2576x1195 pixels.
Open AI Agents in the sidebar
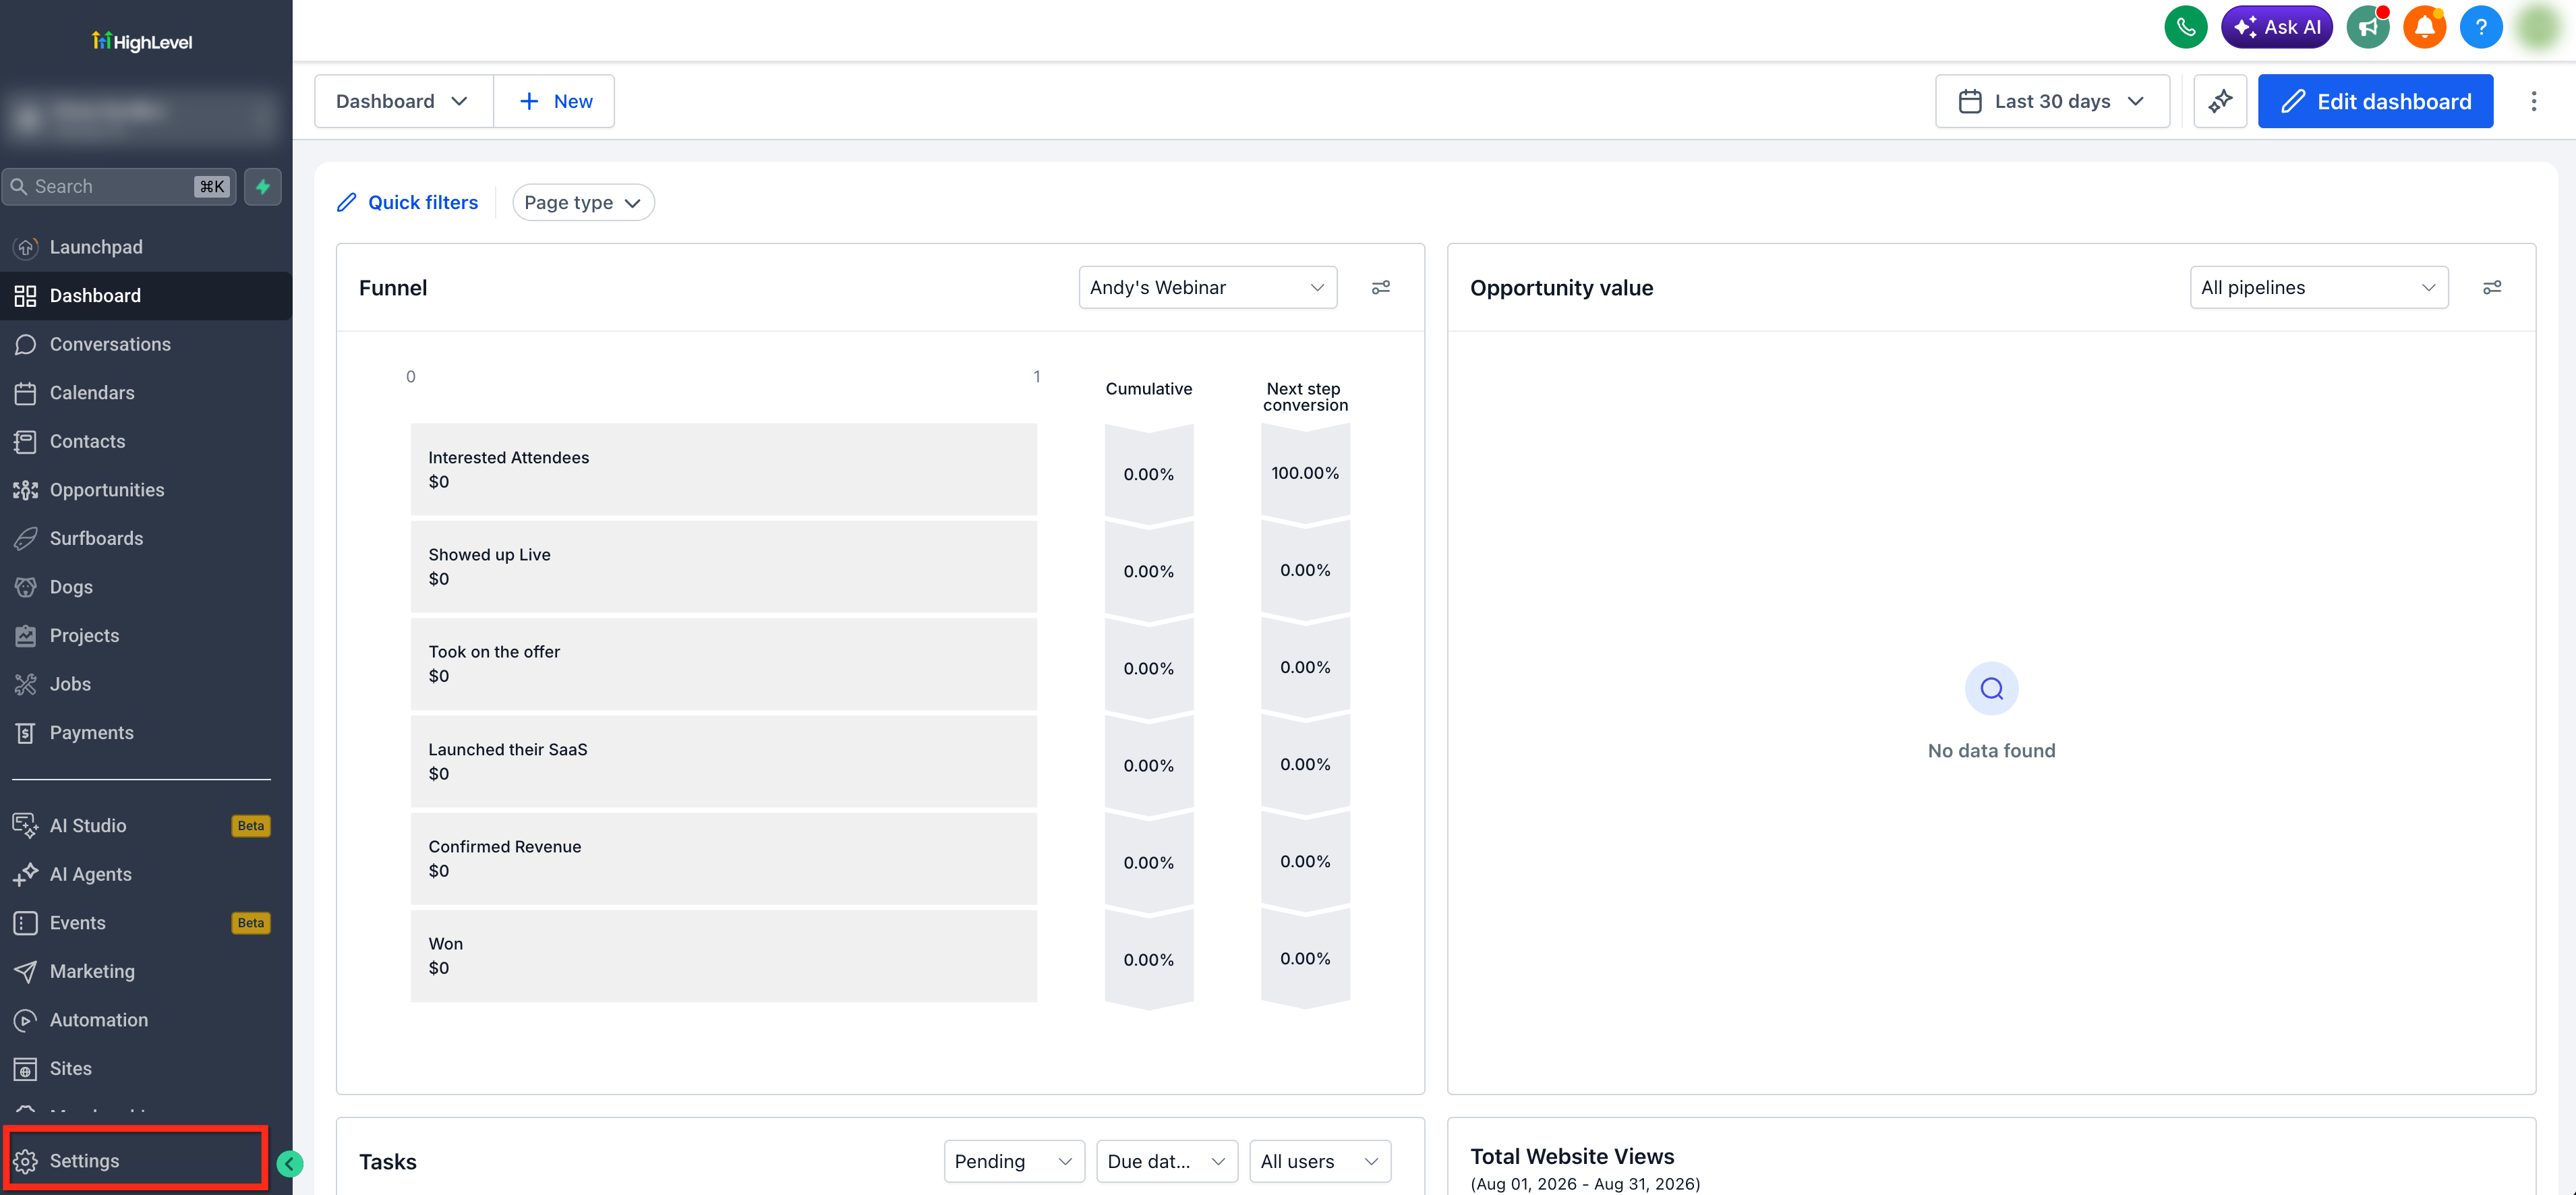click(146, 874)
